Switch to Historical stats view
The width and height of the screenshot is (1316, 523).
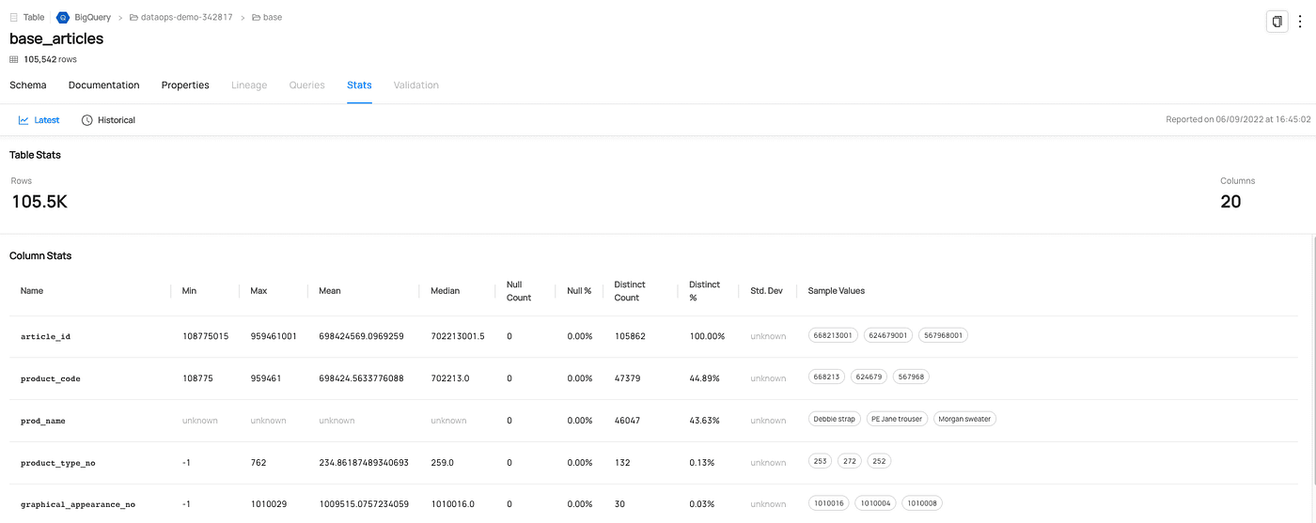point(108,120)
